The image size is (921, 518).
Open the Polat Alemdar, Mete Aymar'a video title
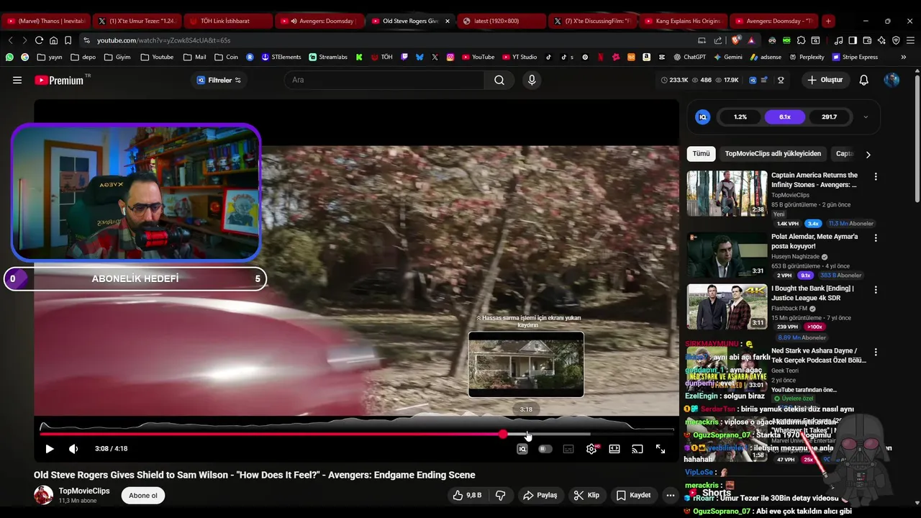point(815,241)
